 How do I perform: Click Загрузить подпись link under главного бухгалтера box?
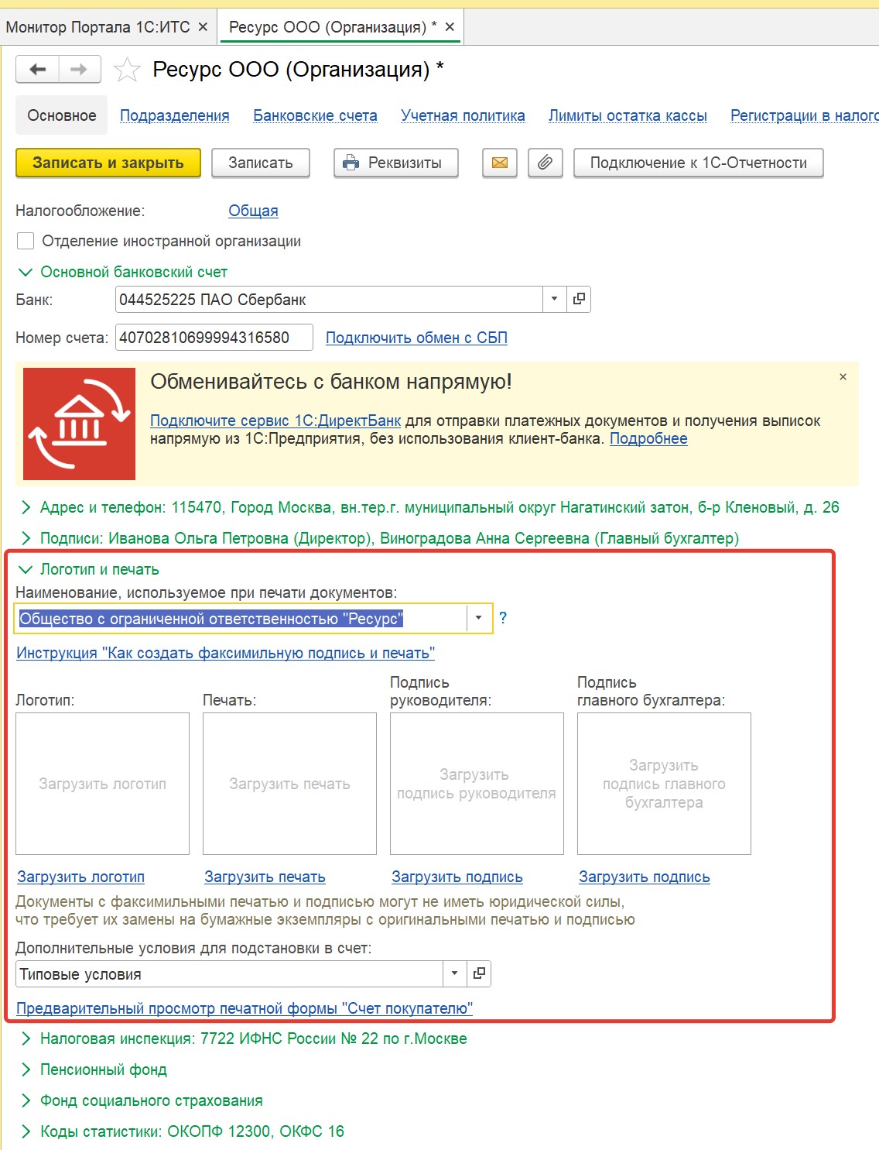[645, 877]
